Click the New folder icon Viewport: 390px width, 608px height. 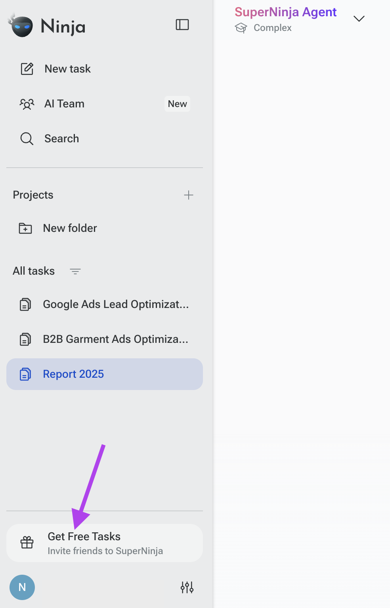25,228
